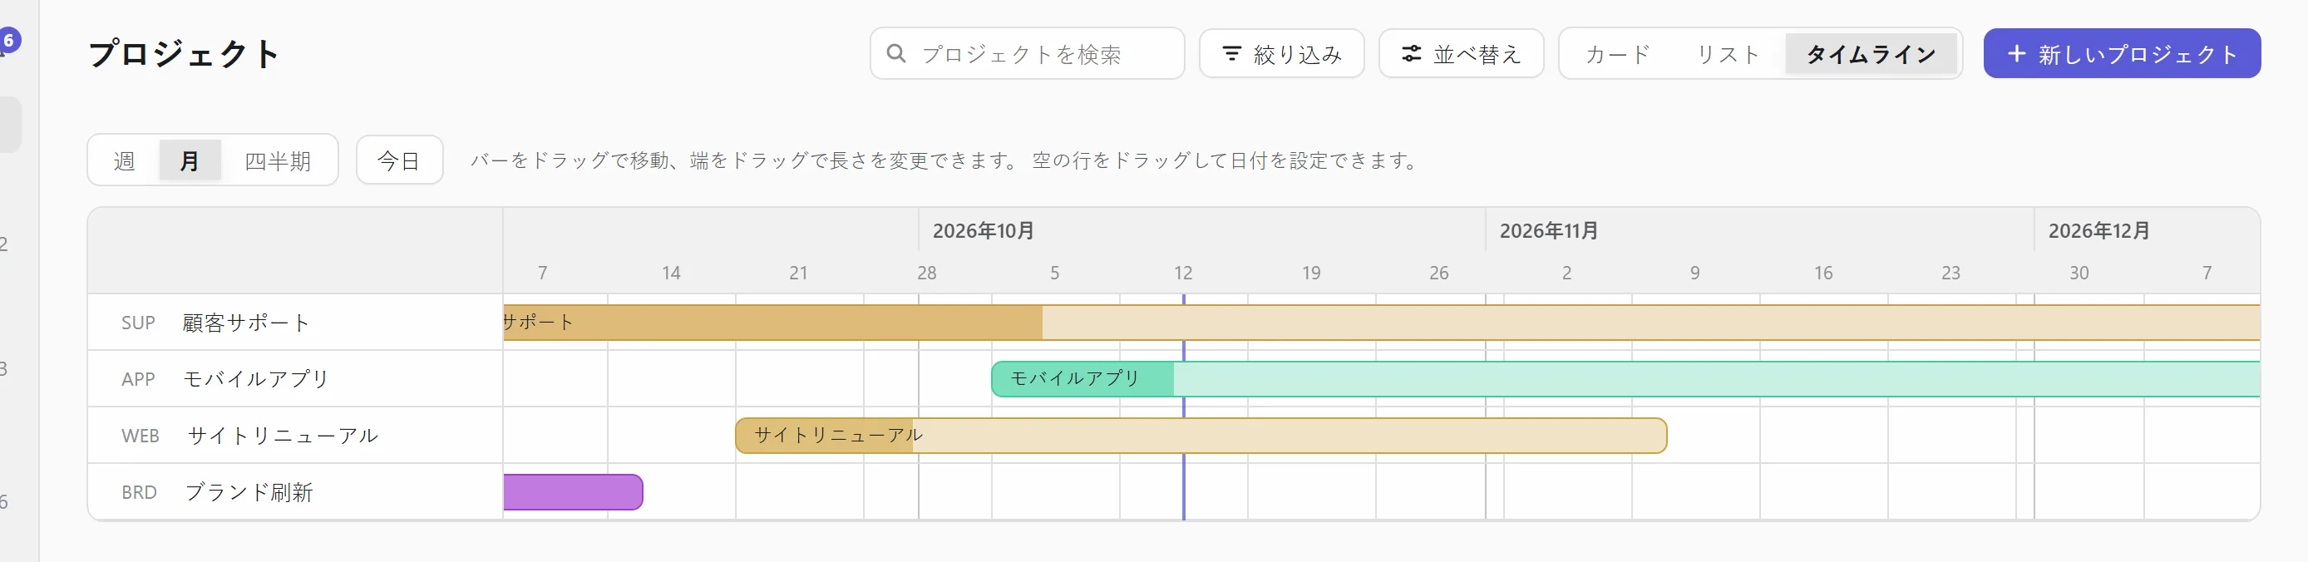This screenshot has width=2308, height=562.
Task: Click the notification badge showing 6
Action: [x=9, y=41]
